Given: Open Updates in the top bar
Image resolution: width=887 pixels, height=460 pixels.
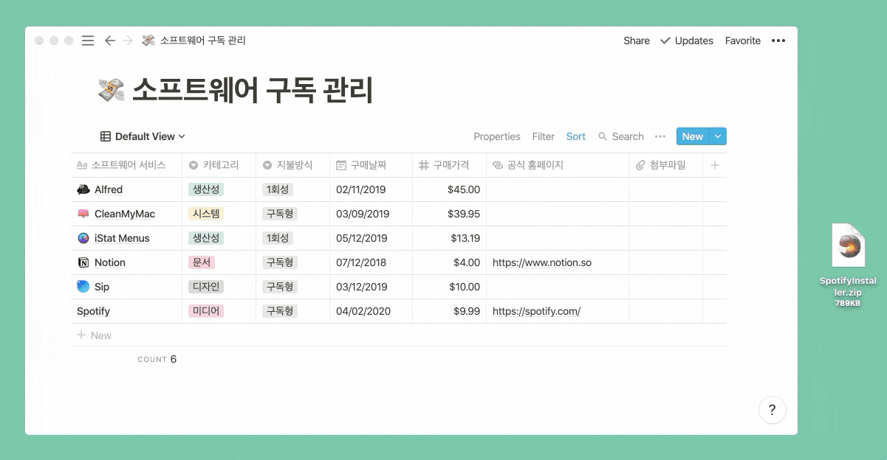Looking at the screenshot, I should tap(687, 41).
